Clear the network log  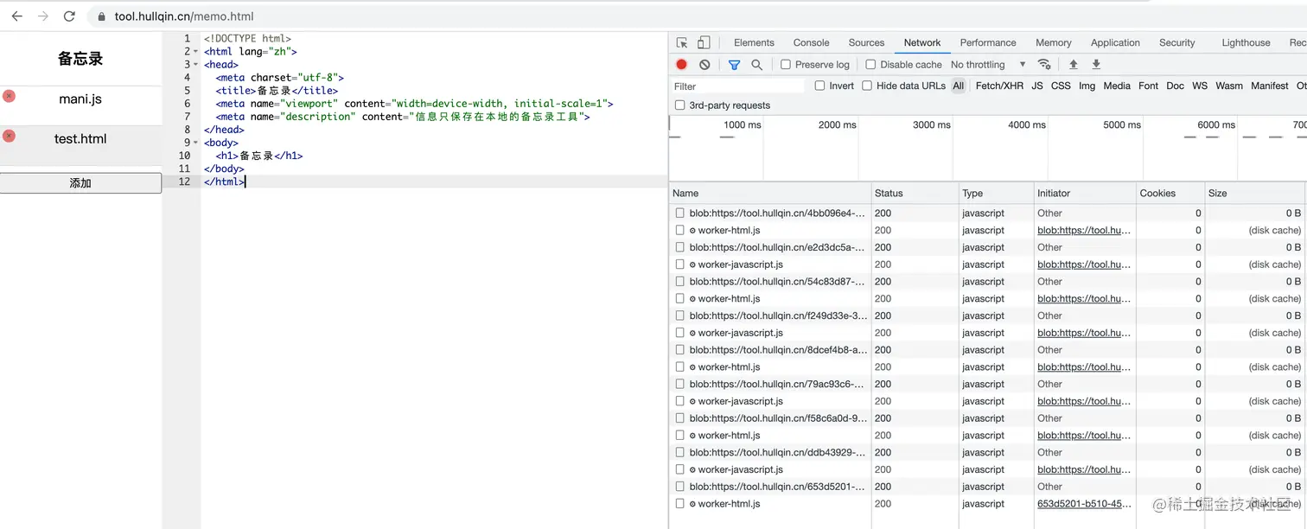click(705, 65)
